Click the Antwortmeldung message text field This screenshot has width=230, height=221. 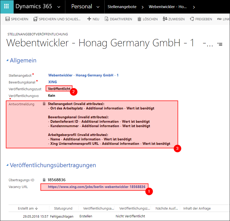tap(109, 124)
